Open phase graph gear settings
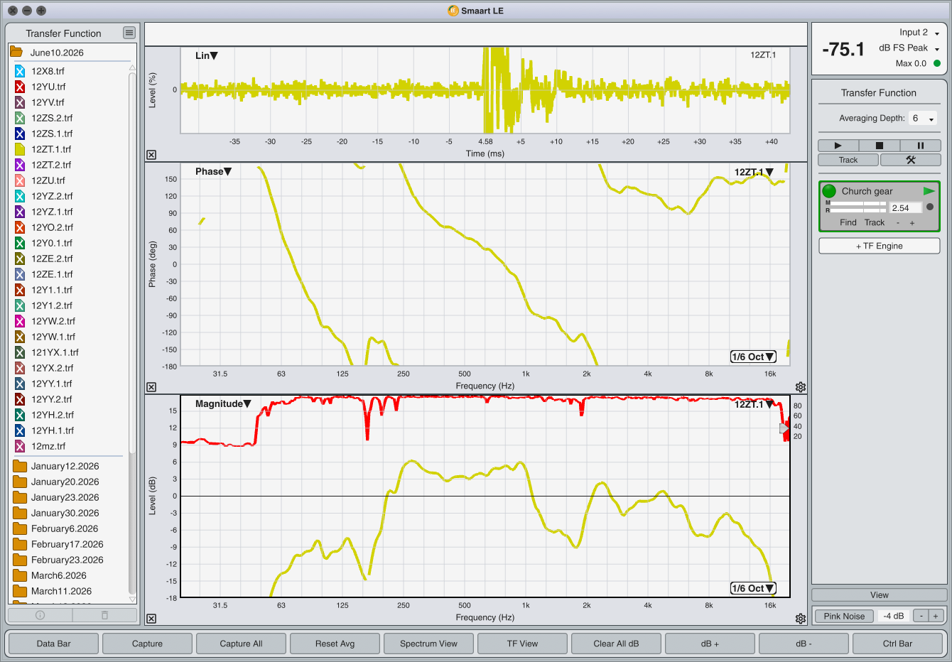This screenshot has width=952, height=662. point(801,387)
